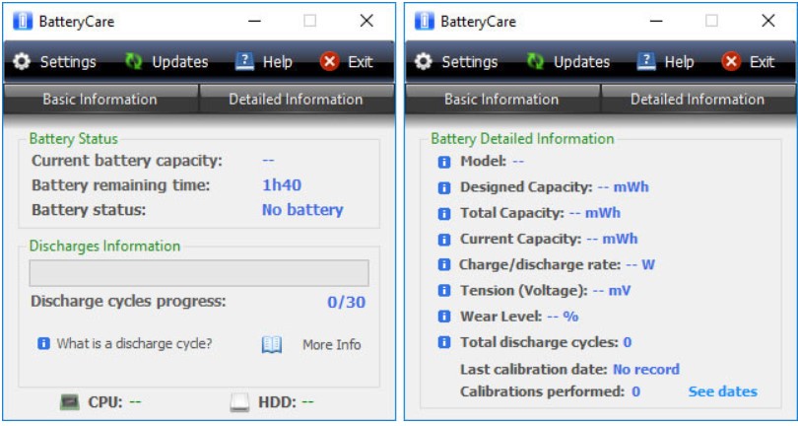
Task: Click the No record calibration date value
Action: [645, 370]
